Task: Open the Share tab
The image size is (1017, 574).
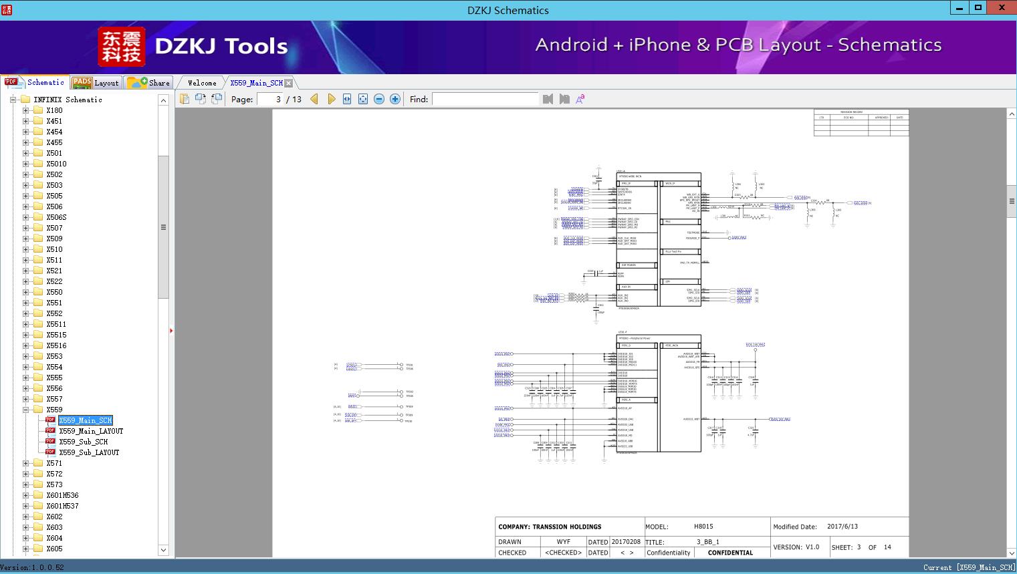Action: [x=150, y=83]
